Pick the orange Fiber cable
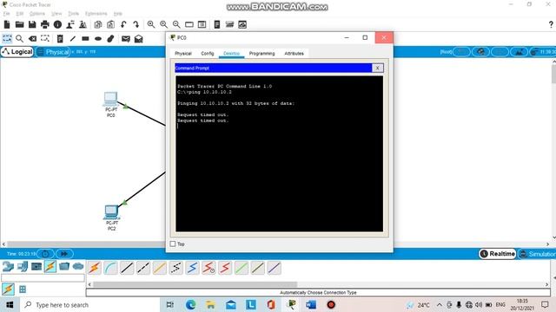The width and height of the screenshot is (556, 312). tap(160, 268)
